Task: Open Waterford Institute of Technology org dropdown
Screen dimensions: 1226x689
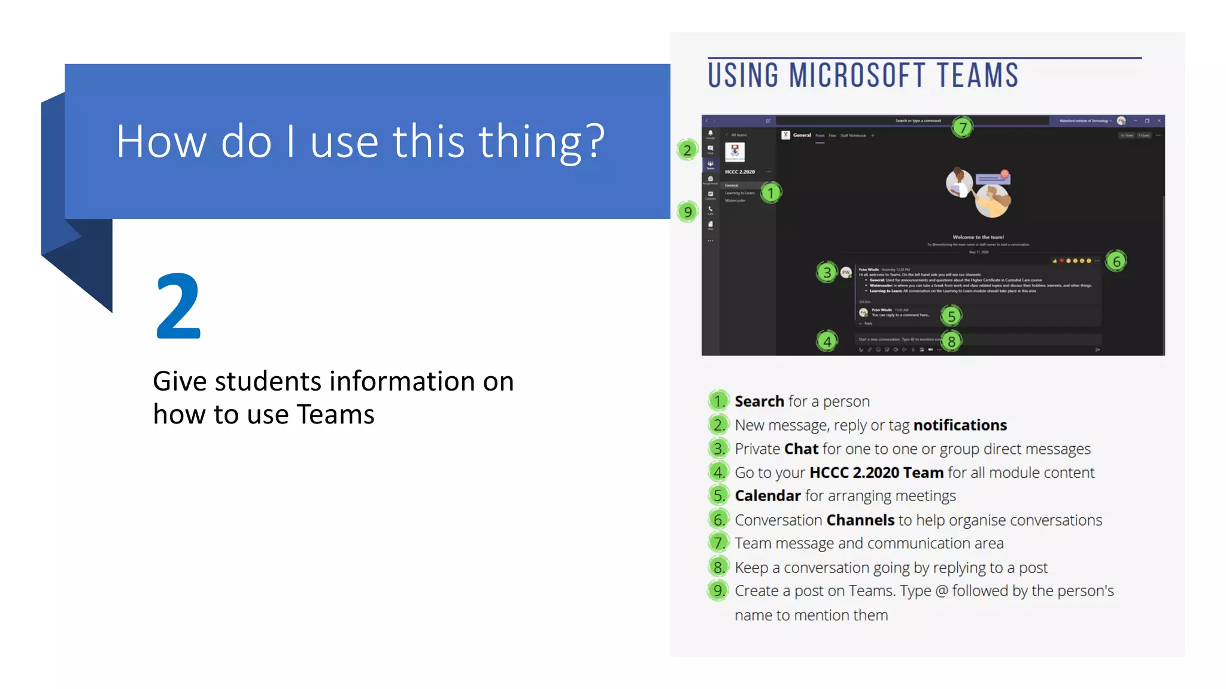Action: (1085, 121)
